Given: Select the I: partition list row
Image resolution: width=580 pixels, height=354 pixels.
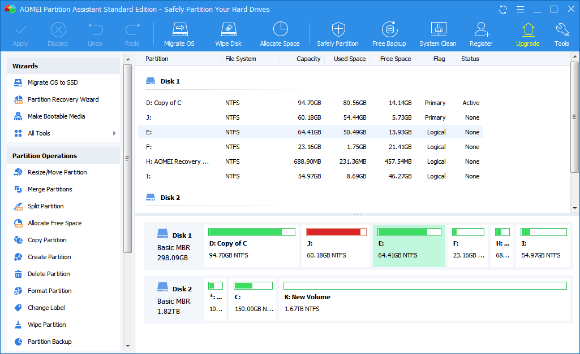Looking at the screenshot, I should [311, 177].
